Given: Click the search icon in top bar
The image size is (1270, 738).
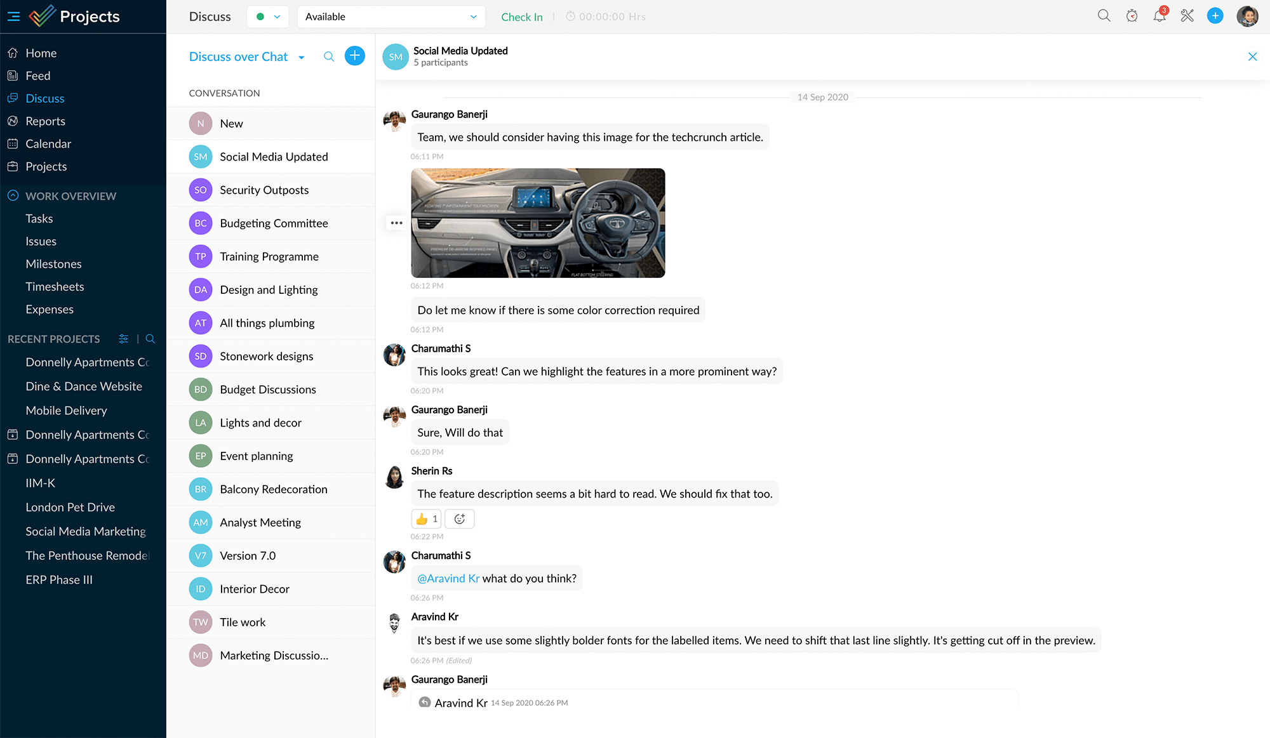Looking at the screenshot, I should click(1106, 16).
